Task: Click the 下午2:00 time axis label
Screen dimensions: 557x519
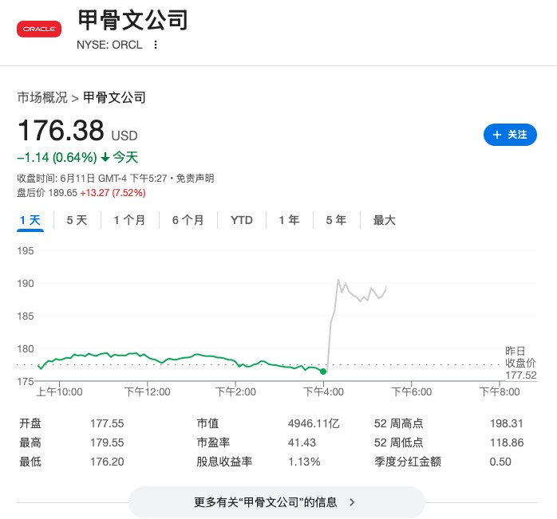Action: (235, 392)
